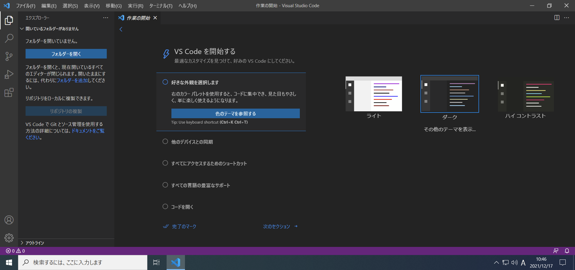Image resolution: width=575 pixels, height=270 pixels.
Task: Click the フォルダーを開く button
Action: [66, 54]
